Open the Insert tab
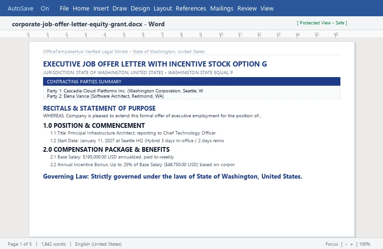 click(x=101, y=8)
